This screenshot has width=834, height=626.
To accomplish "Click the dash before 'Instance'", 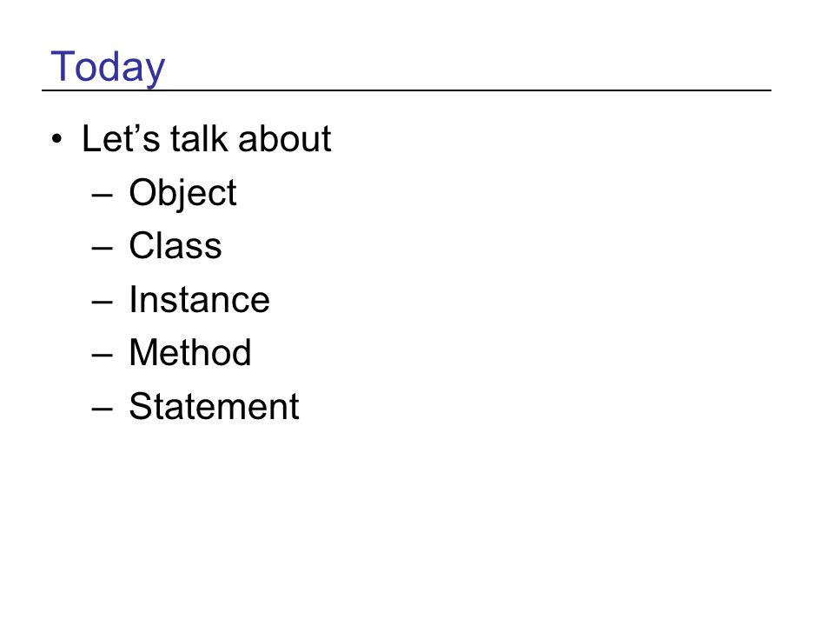I will click(x=103, y=303).
